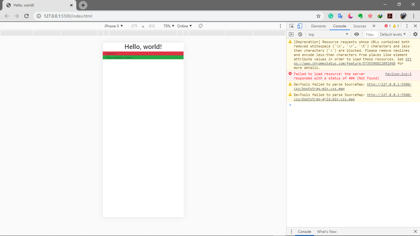Change the 70% zoom dropdown
This screenshot has height=236, width=420.
point(169,26)
